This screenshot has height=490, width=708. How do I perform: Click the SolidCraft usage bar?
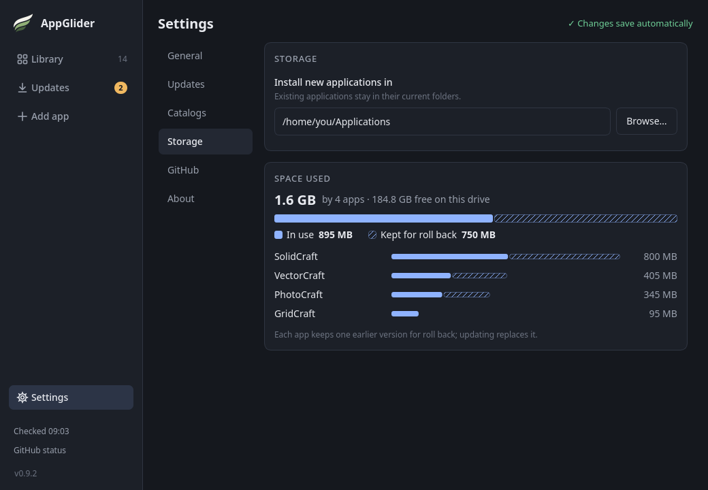pos(505,257)
